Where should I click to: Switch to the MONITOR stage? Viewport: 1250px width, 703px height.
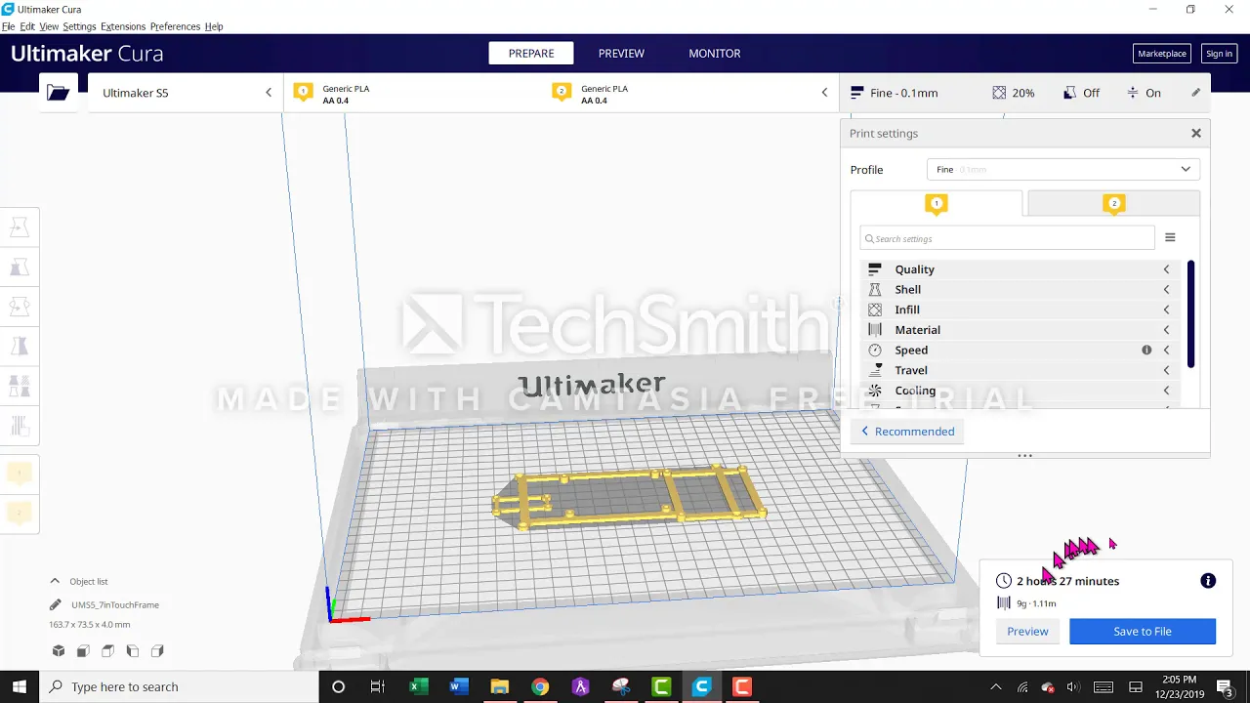click(715, 54)
